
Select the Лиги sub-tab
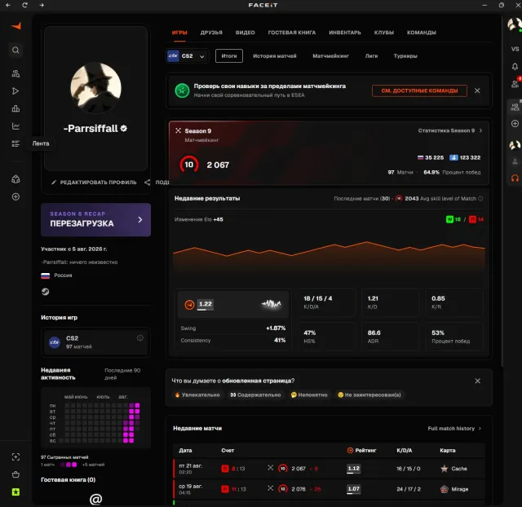coord(372,56)
